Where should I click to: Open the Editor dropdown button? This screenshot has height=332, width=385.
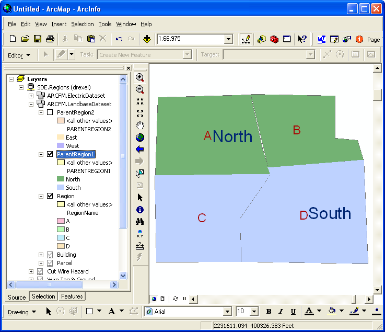click(x=19, y=55)
